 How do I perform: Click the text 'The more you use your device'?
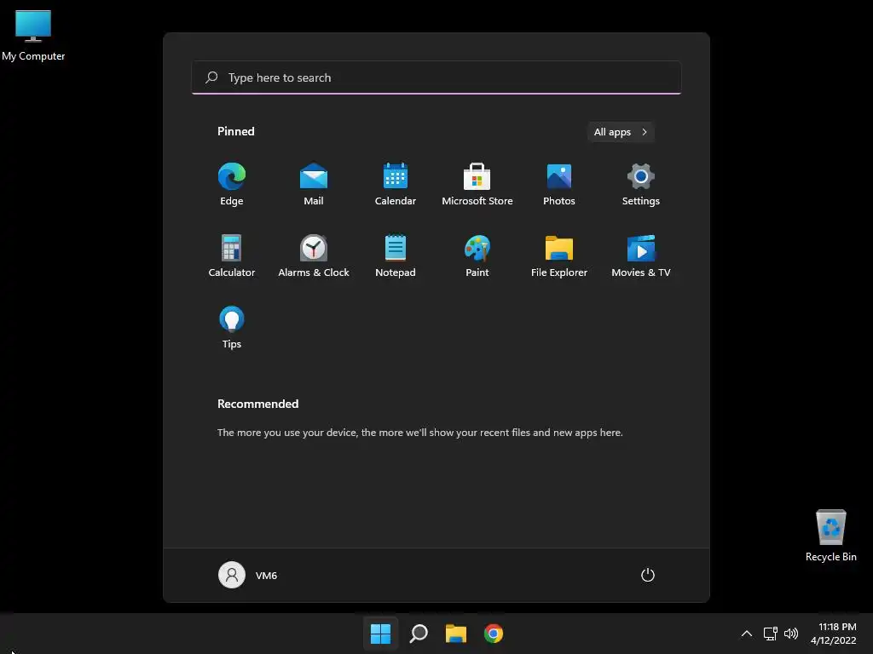tap(286, 432)
